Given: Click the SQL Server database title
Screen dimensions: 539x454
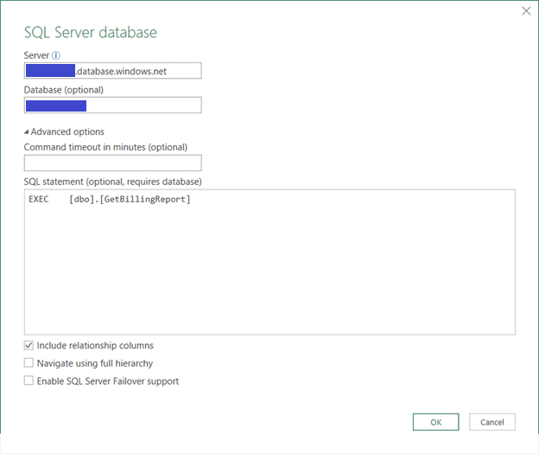Looking at the screenshot, I should pyautogui.click(x=91, y=32).
